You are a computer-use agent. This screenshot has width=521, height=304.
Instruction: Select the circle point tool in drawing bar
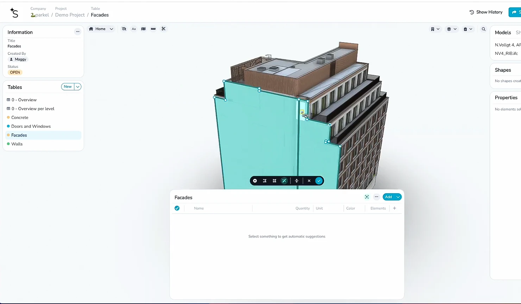click(x=255, y=181)
